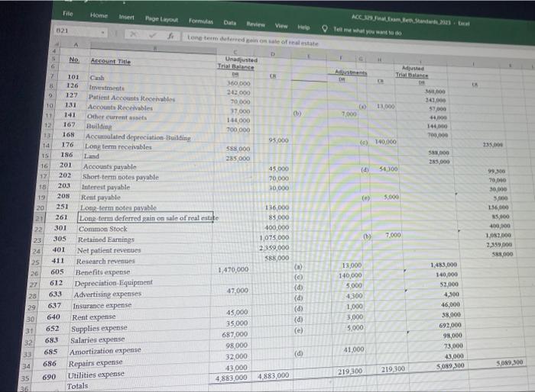Select the Benefits expense cell
This screenshot has width=535, height=392.
click(x=102, y=272)
